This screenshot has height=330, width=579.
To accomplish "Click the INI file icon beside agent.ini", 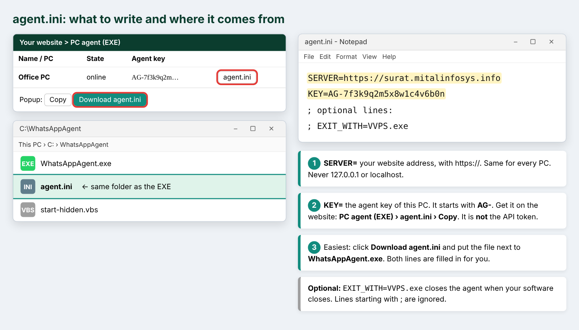I will click(x=28, y=187).
